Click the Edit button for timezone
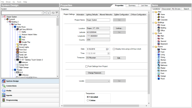 click(x=119, y=58)
